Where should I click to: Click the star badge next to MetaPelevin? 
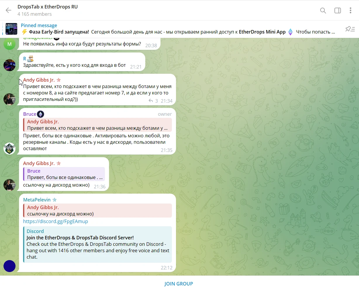click(54, 200)
